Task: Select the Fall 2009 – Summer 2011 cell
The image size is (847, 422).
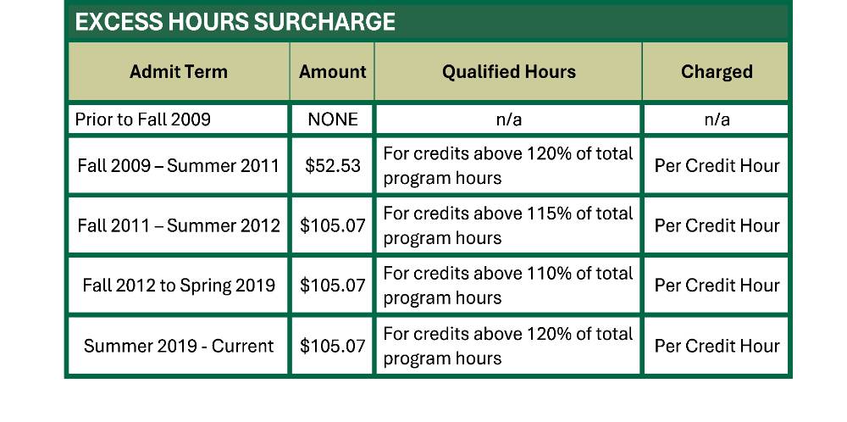Action: pos(178,165)
